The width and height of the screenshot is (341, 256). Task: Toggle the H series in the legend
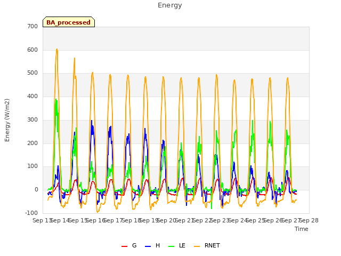[x=152, y=245]
